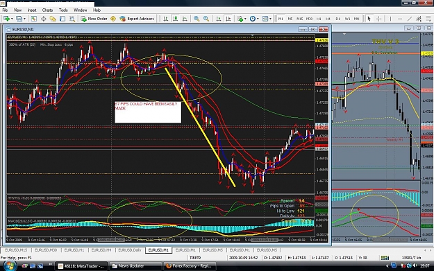Toggle the Terminal panel icon
The image size is (434, 271).
click(x=62, y=19)
